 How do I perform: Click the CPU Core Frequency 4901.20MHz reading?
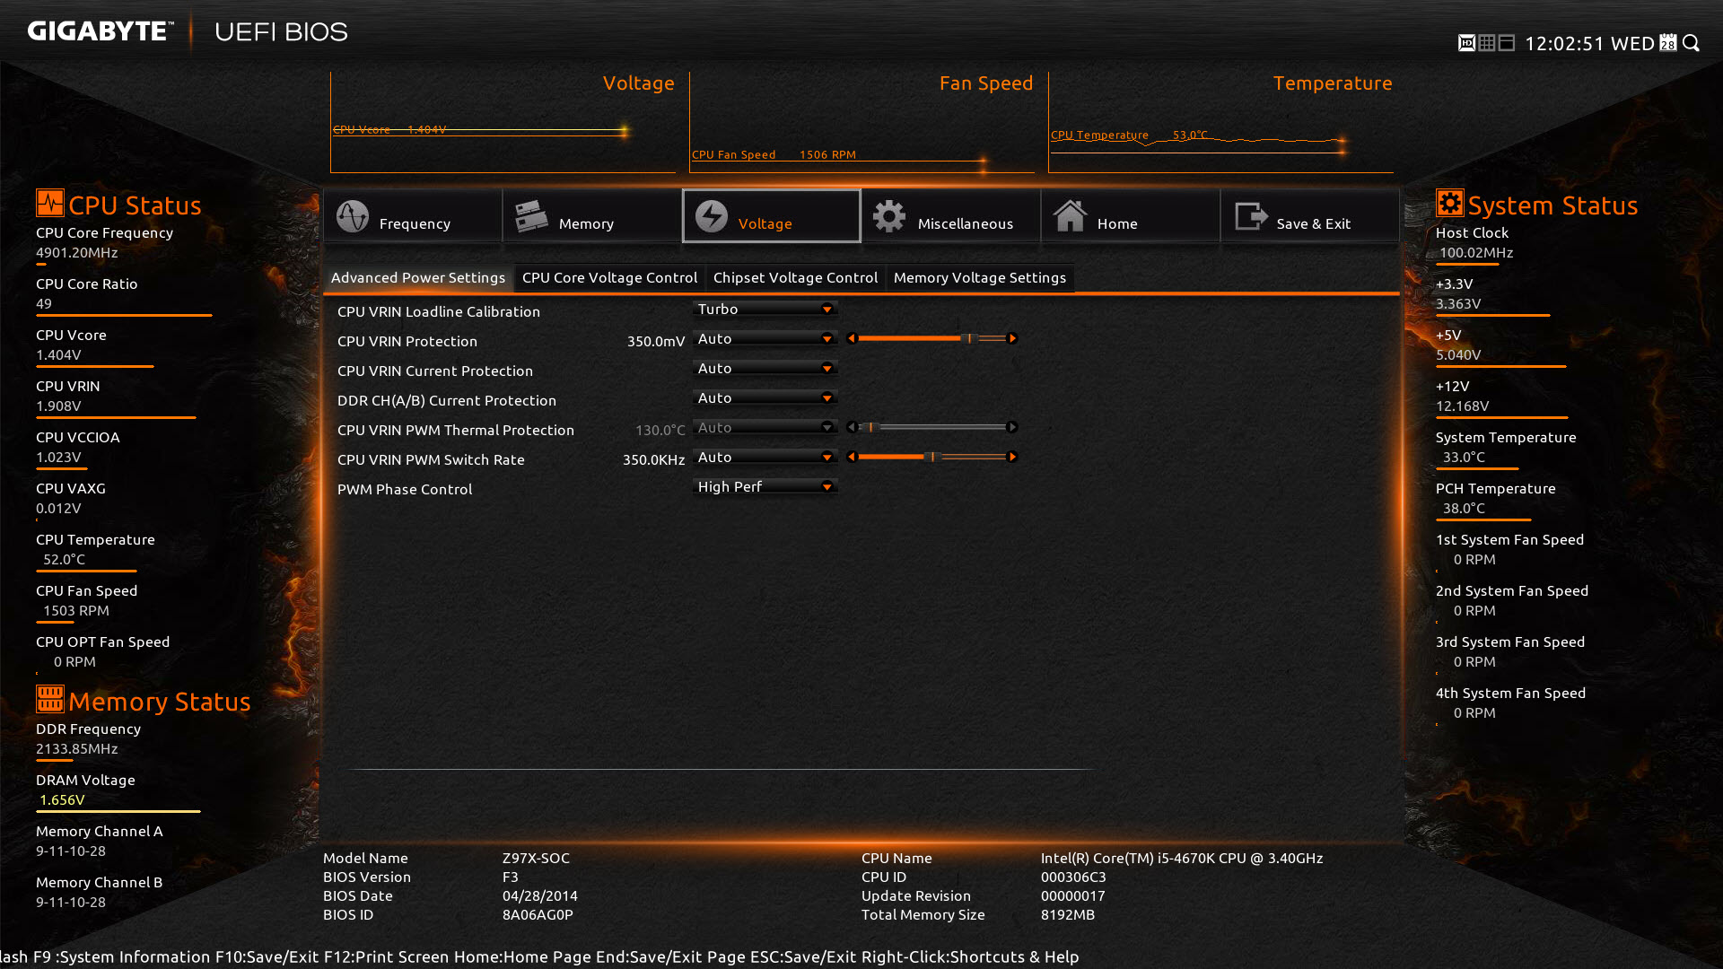pos(77,253)
